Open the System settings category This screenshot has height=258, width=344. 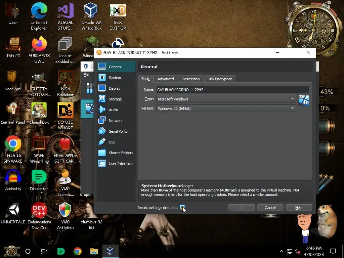pos(116,78)
